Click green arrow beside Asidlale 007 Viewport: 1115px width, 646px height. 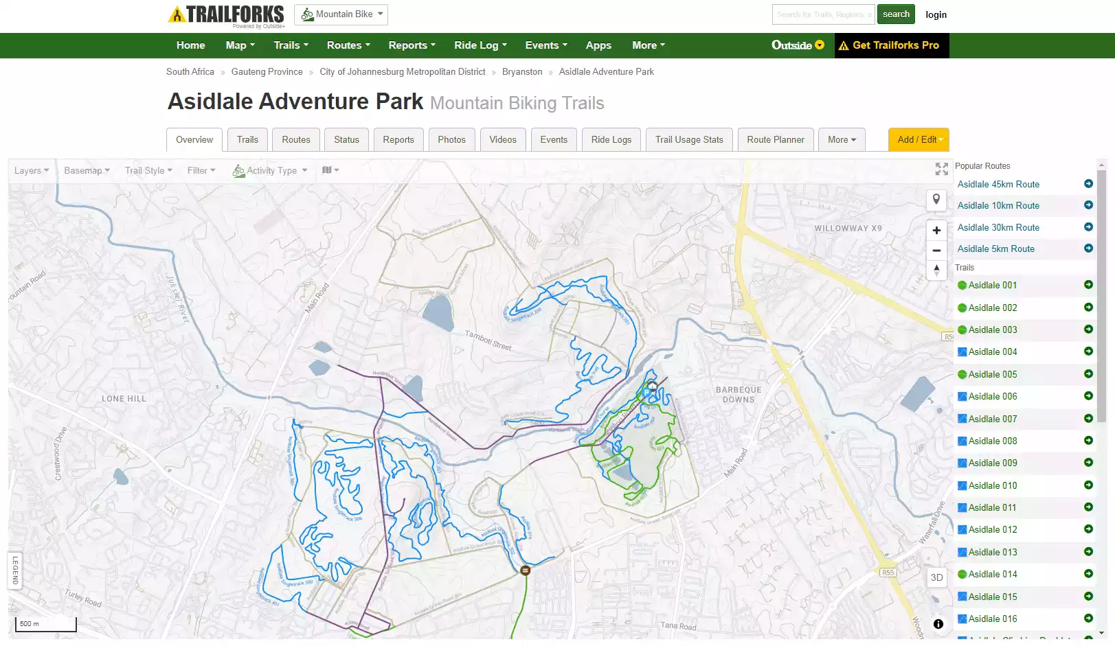tap(1088, 419)
